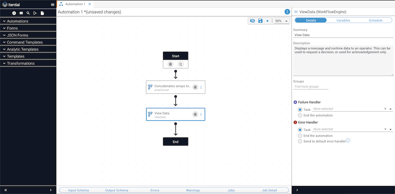Switch to the Variables tab
Viewport: 395px width, 194px height.
(x=343, y=20)
